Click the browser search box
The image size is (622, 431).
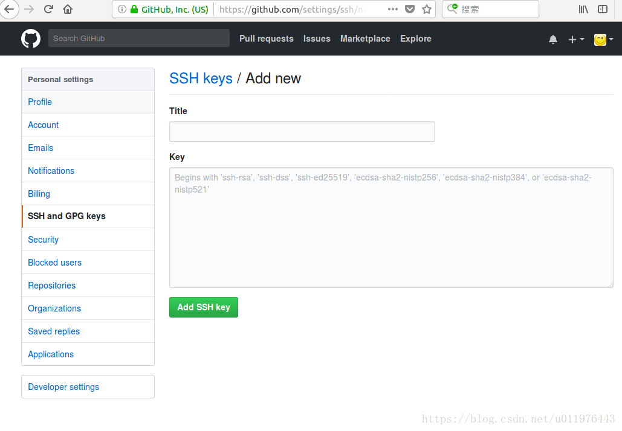pyautogui.click(x=490, y=9)
